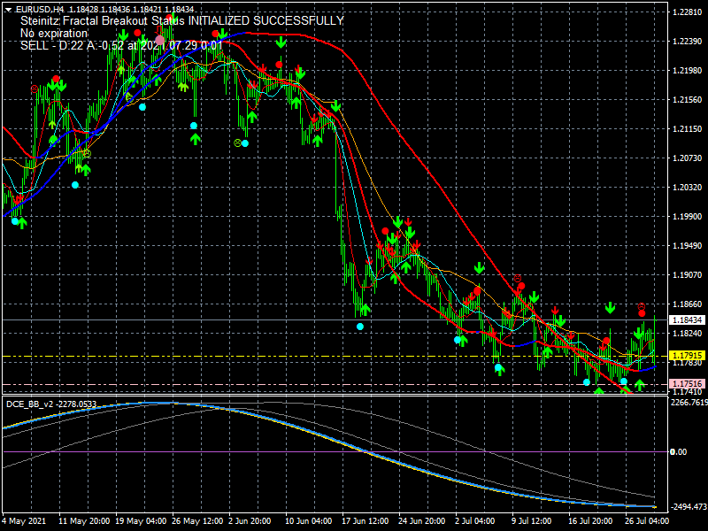The image size is (708, 531).
Task: Select the cyan dot below the 17 Jun low
Action: 360,327
